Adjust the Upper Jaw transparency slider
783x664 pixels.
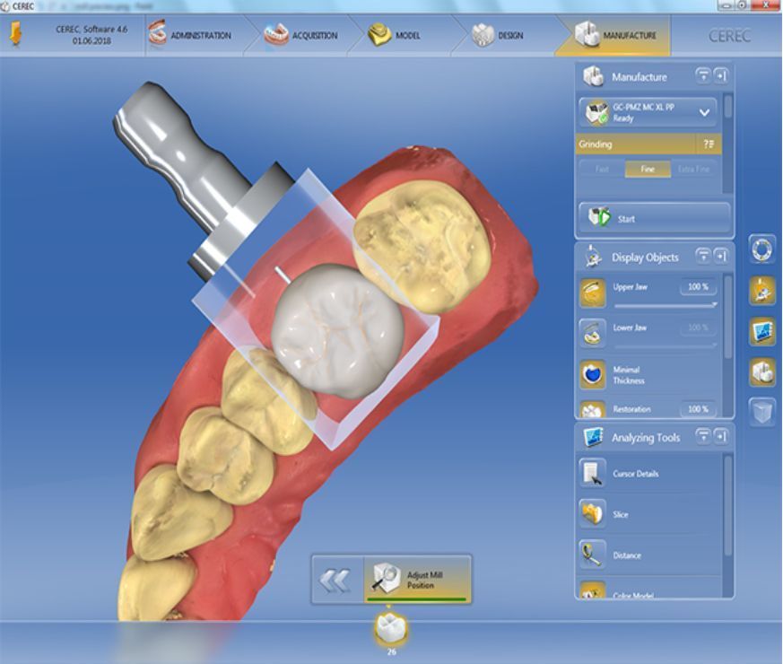point(666,305)
